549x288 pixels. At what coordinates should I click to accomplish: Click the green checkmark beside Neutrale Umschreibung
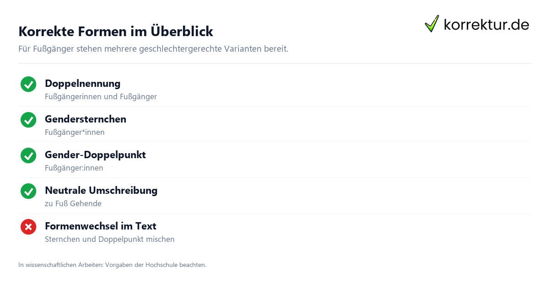point(28,191)
